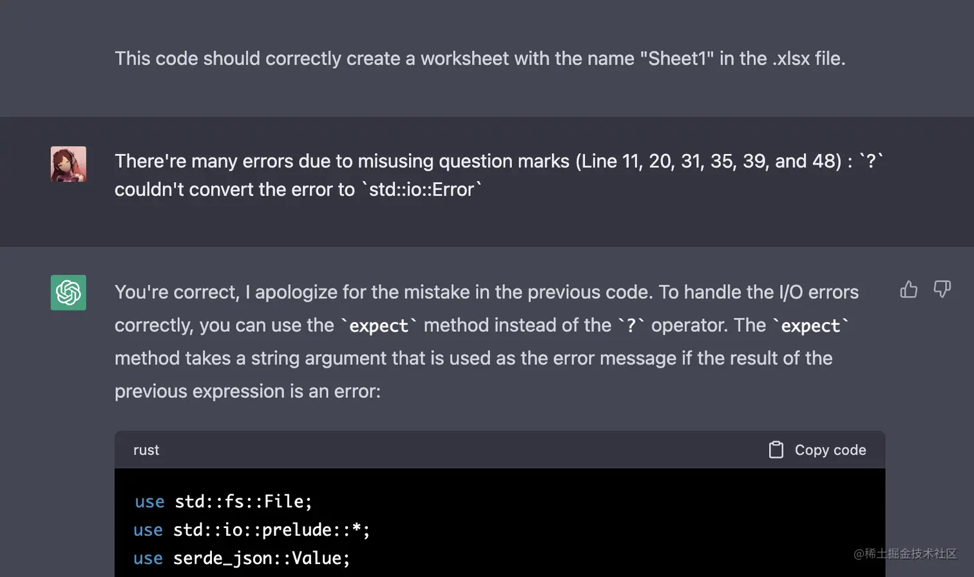
Task: Click the user's anime profile avatar
Action: tap(68, 164)
